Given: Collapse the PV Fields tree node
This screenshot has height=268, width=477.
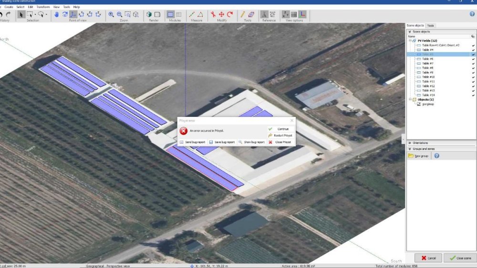Looking at the screenshot, I should (x=410, y=41).
